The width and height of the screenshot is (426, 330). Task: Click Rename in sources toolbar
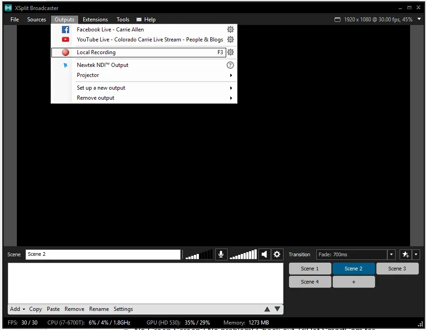99,309
